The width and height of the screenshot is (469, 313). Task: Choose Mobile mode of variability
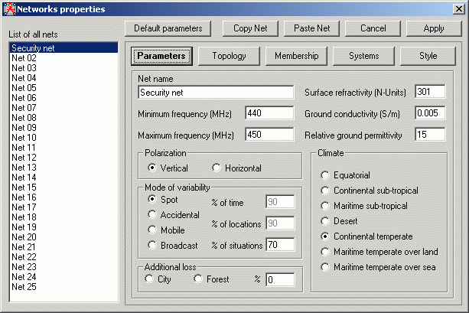(152, 230)
